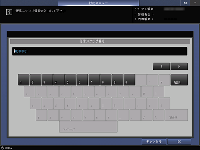This screenshot has width=200, height=150.
Task: Click the x key
Action: tap(53, 115)
